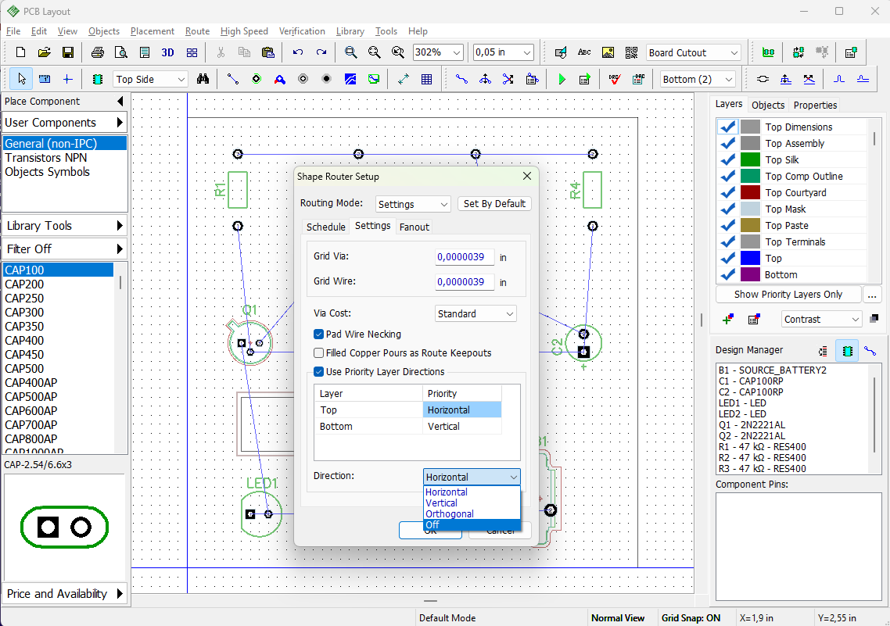Select the default arrow pointer tool
890x626 pixels.
pos(22,80)
